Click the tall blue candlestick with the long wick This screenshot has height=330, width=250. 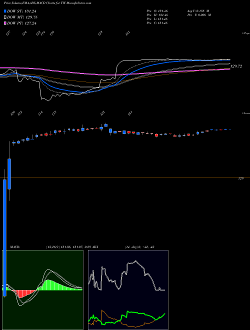[4, 238]
